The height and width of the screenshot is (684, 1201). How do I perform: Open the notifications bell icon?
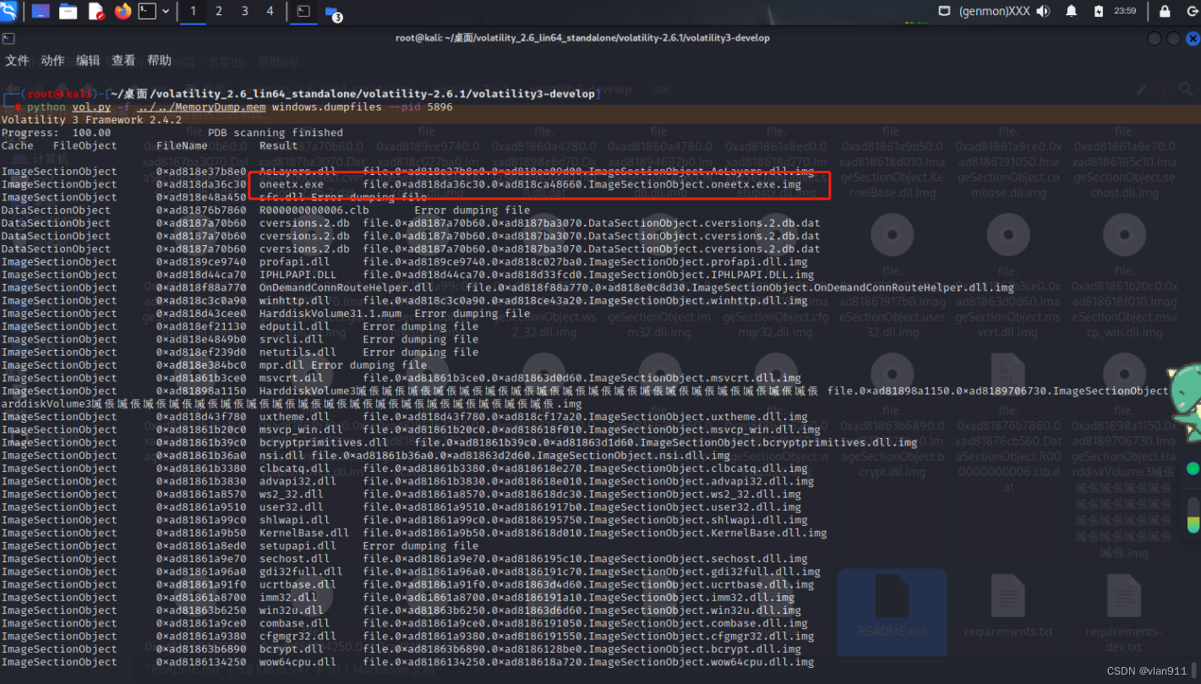coord(1072,11)
